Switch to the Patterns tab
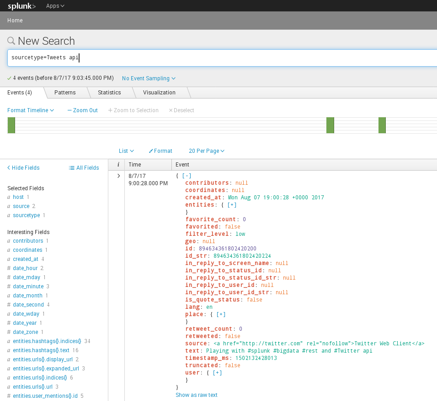This screenshot has width=437, height=401. click(65, 92)
